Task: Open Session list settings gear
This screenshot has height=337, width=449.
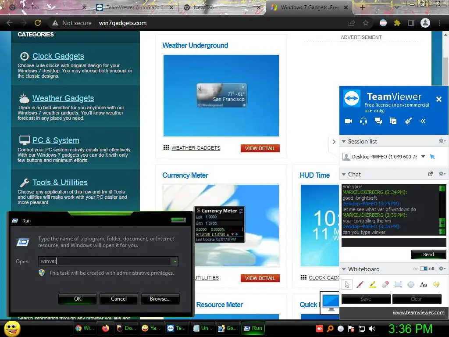Action: 442,141
